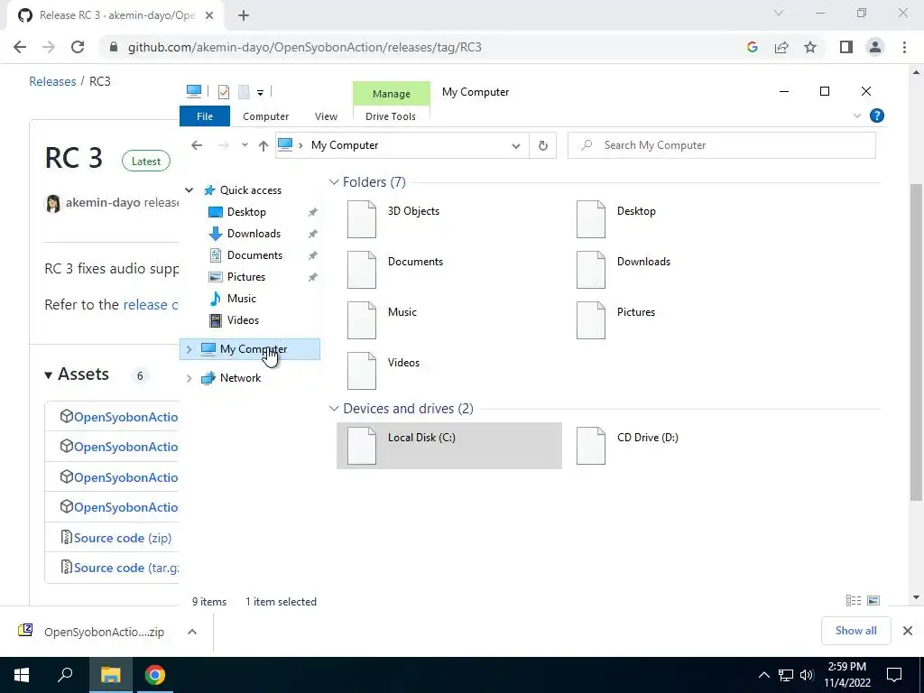924x693 pixels.
Task: Open the 3D Objects folder icon
Action: tap(361, 219)
